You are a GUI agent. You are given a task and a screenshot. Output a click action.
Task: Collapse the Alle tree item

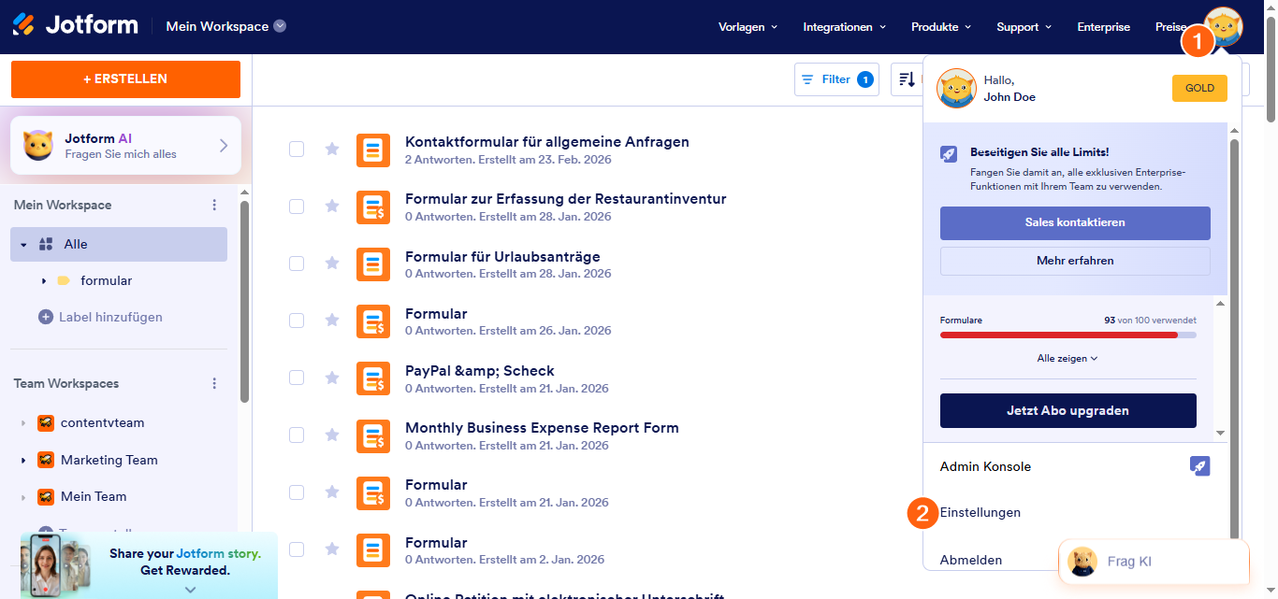(x=24, y=244)
